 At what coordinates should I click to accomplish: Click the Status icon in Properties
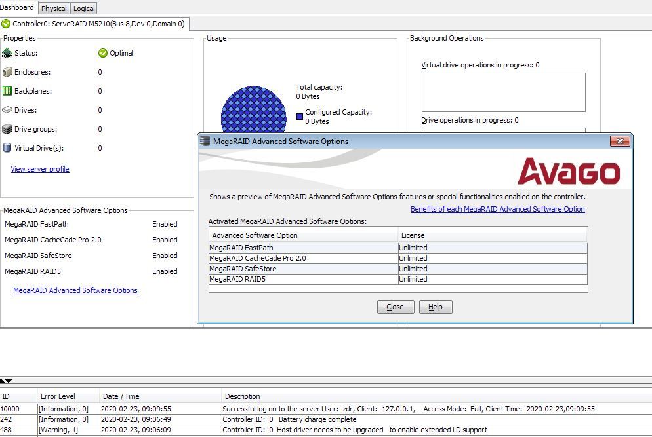(7, 53)
